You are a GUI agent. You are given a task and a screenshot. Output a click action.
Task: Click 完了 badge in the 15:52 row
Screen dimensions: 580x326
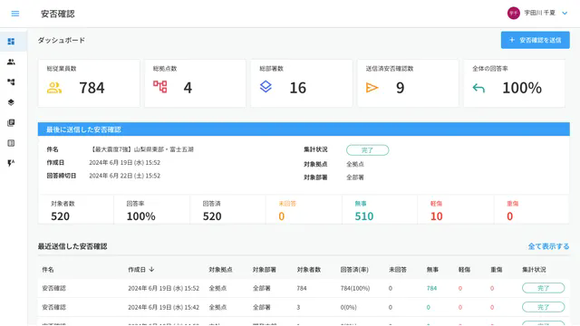(544, 288)
